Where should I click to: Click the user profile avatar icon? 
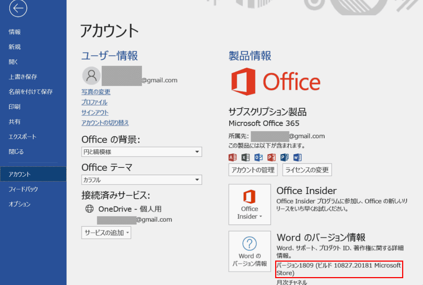(91, 76)
